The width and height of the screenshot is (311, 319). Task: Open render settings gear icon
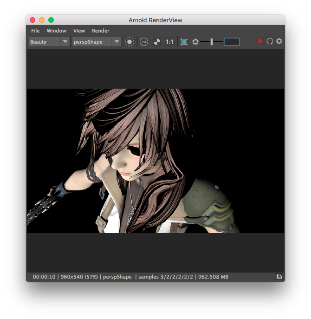tap(279, 41)
